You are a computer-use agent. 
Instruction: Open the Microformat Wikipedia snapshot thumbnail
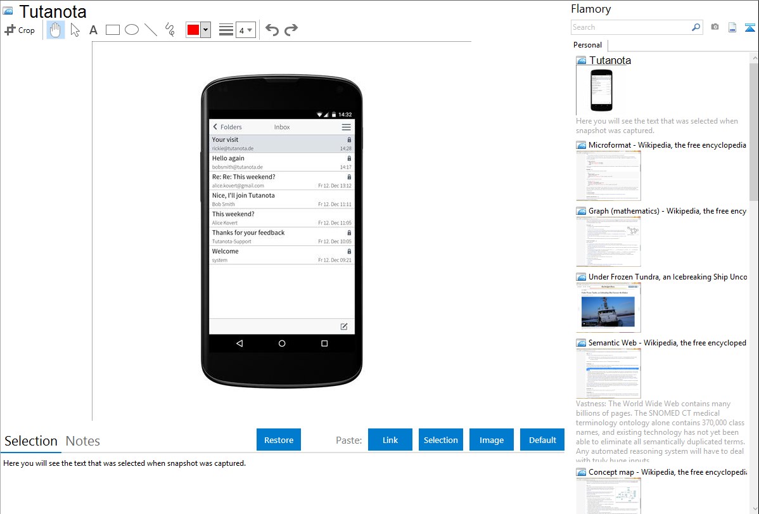point(608,176)
